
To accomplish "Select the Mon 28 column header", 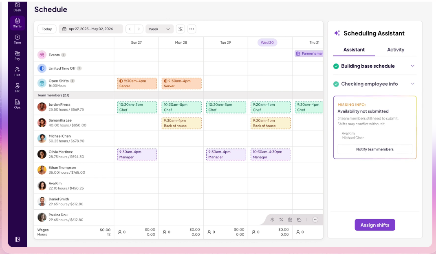I will (x=181, y=42).
